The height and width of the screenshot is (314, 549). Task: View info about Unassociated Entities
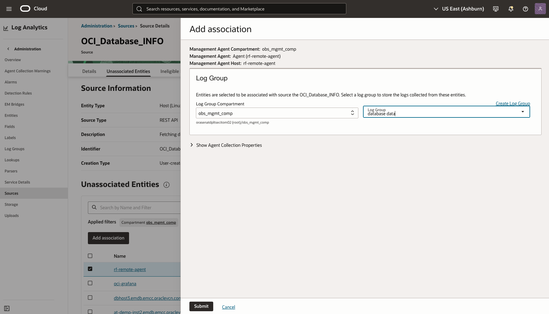(166, 185)
